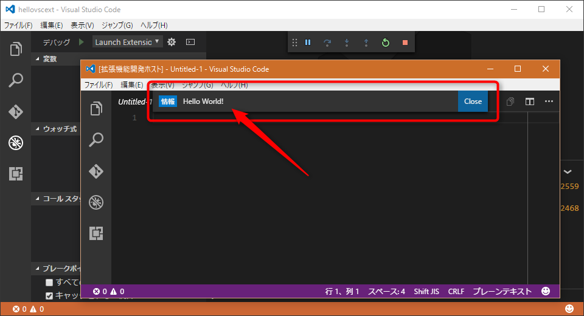Open ヘルプ(H) menu in hellovscext window
Viewport: 584px width, 316px height.
154,26
